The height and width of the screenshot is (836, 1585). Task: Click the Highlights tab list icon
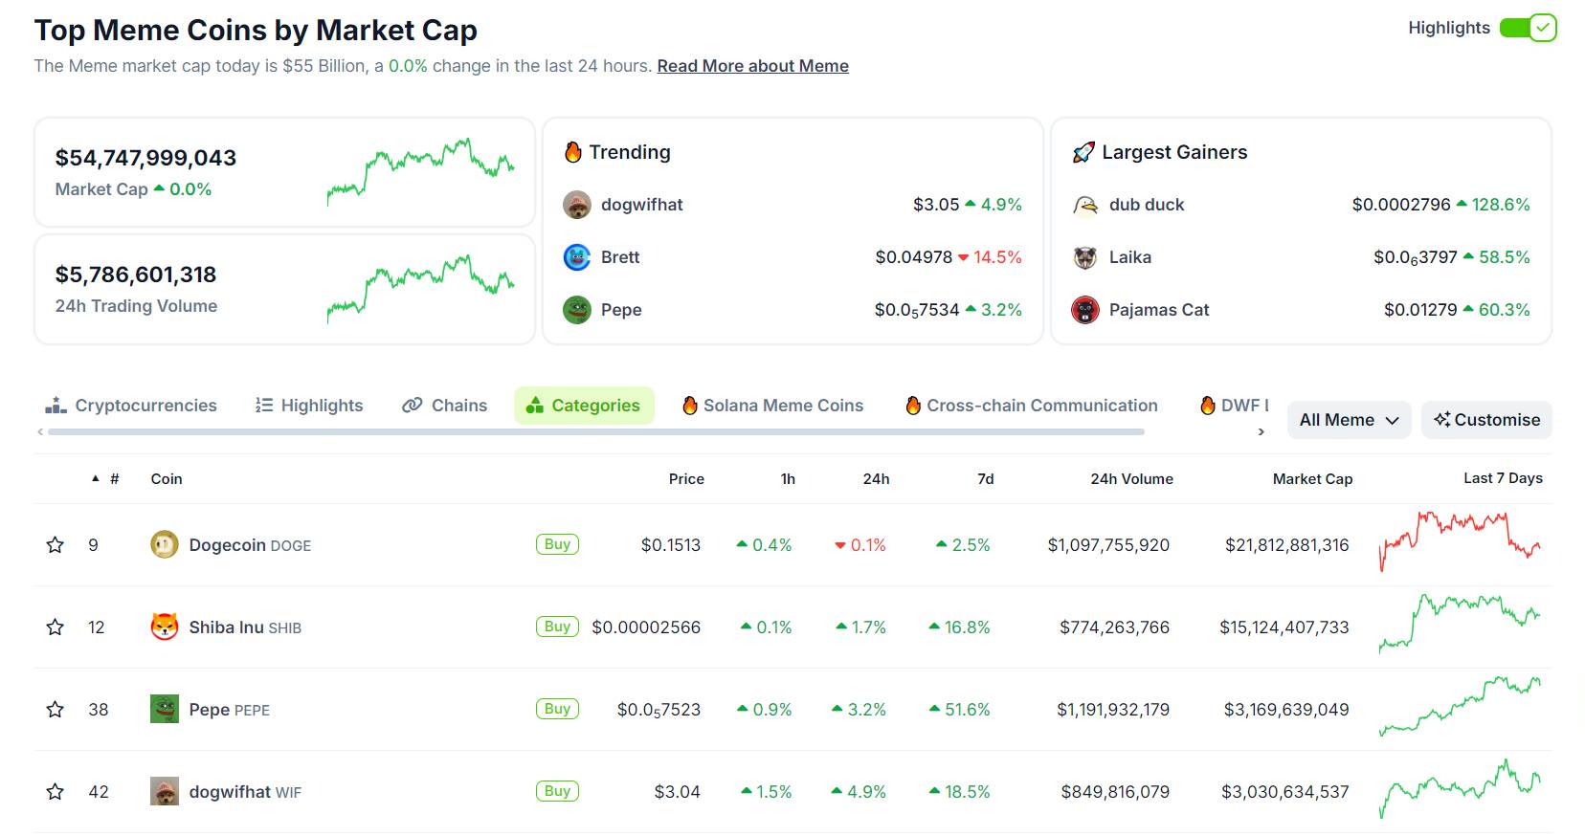(x=264, y=406)
